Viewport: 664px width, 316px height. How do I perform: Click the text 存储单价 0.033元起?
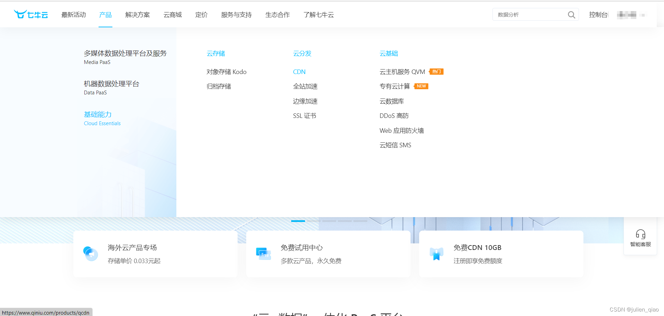click(x=134, y=261)
